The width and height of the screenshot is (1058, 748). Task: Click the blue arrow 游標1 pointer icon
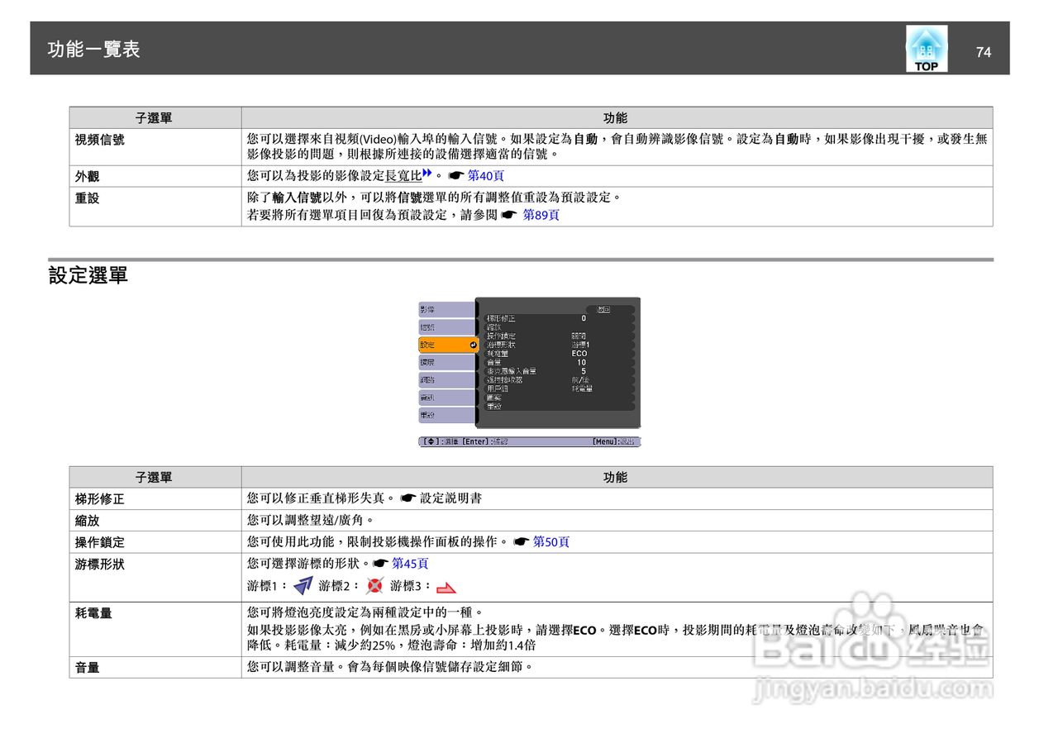(303, 586)
